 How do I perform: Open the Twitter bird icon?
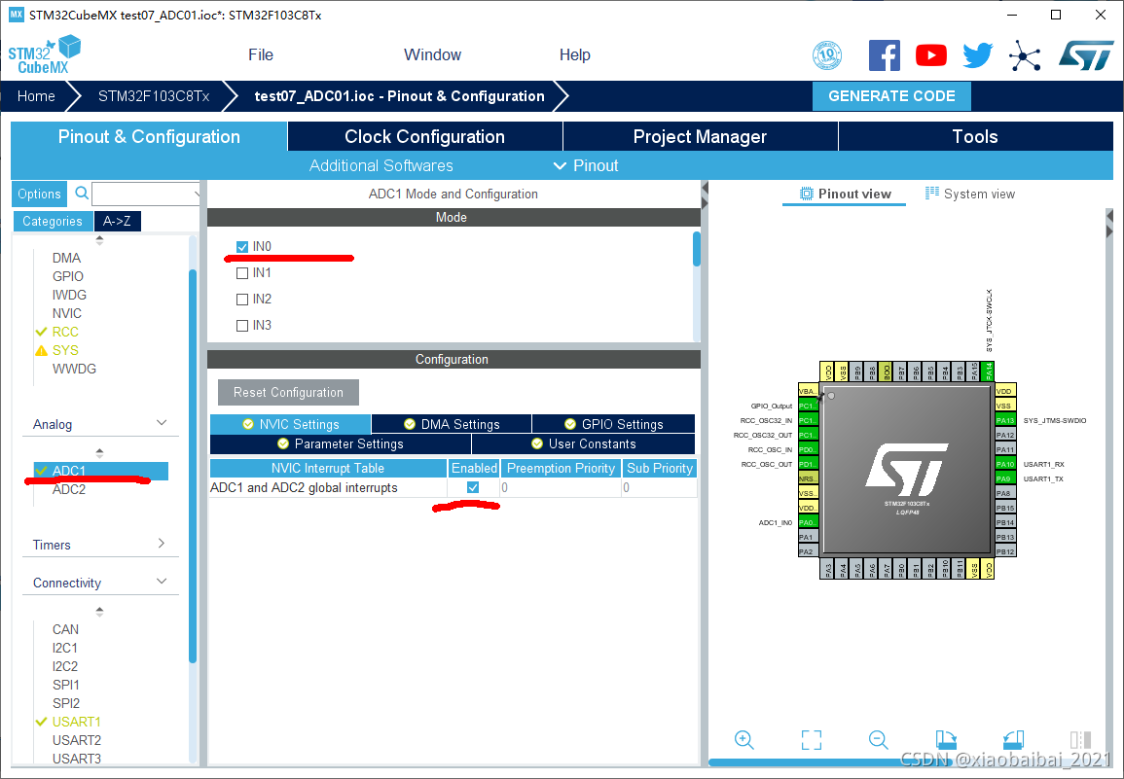(x=978, y=55)
